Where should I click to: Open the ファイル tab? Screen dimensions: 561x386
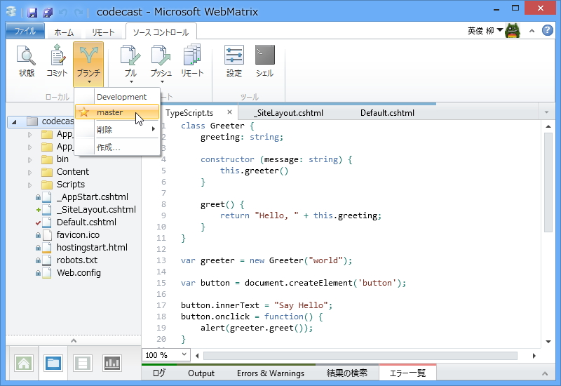(25, 31)
